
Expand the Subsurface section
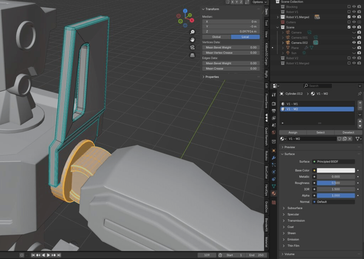pyautogui.click(x=294, y=208)
